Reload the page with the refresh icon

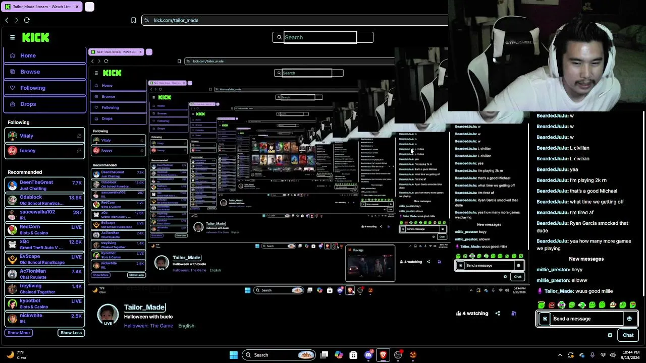click(27, 20)
